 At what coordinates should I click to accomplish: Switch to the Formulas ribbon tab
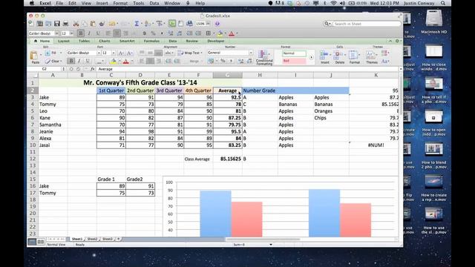tap(151, 41)
